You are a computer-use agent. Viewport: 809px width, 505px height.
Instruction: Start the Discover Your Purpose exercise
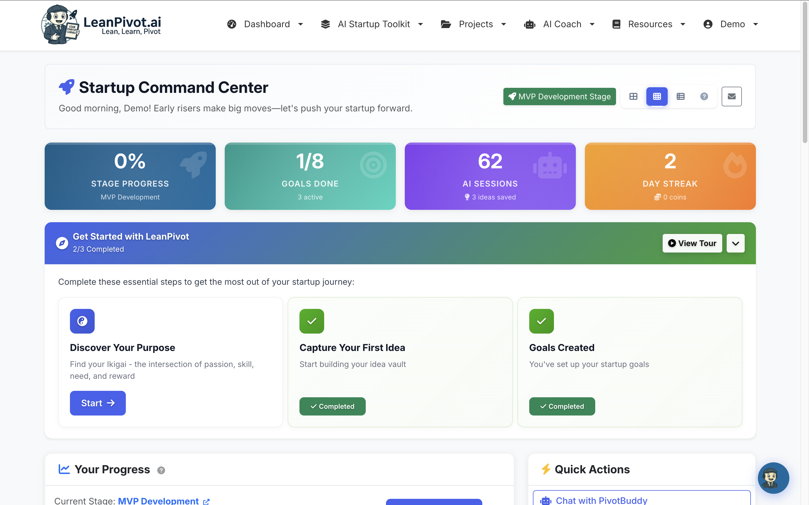[x=98, y=403]
